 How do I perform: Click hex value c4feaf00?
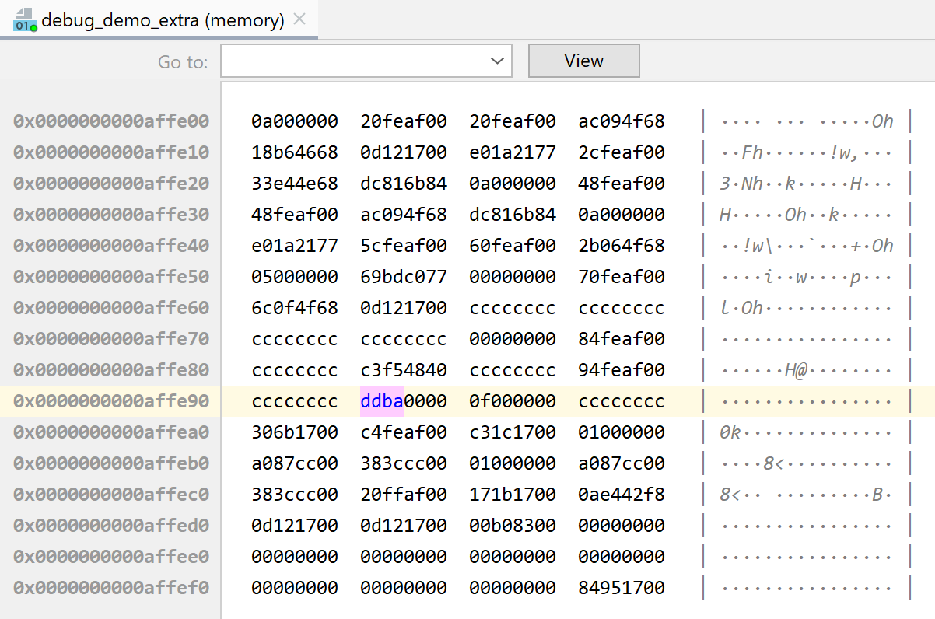404,432
